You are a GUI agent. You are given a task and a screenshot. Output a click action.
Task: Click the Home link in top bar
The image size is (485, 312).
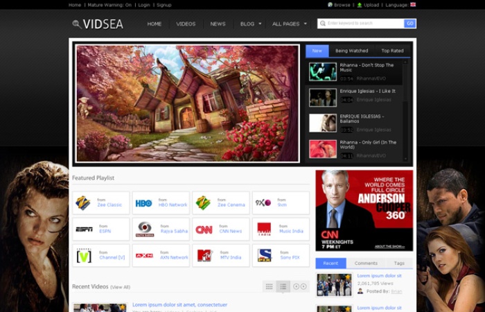coord(75,5)
